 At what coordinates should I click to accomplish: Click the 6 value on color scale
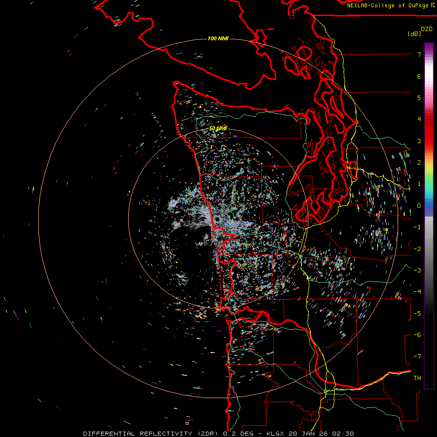[x=419, y=76]
